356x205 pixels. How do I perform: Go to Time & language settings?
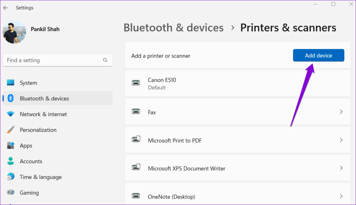coord(41,177)
